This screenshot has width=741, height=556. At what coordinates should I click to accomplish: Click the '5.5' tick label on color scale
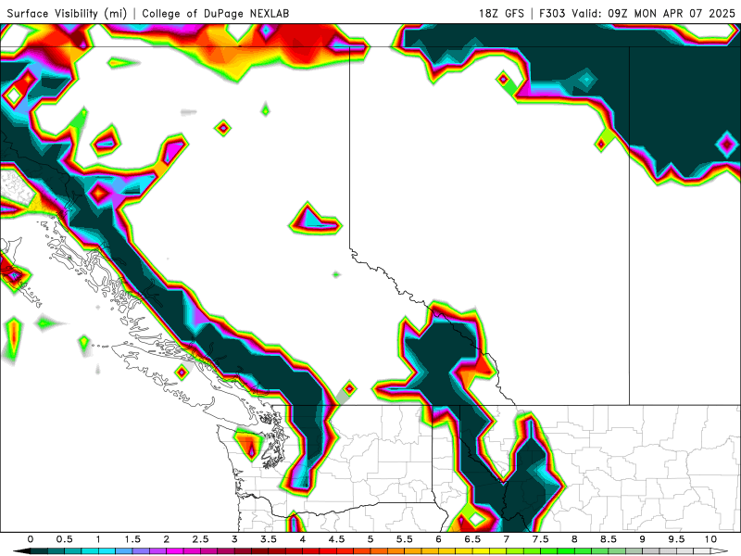click(x=405, y=539)
